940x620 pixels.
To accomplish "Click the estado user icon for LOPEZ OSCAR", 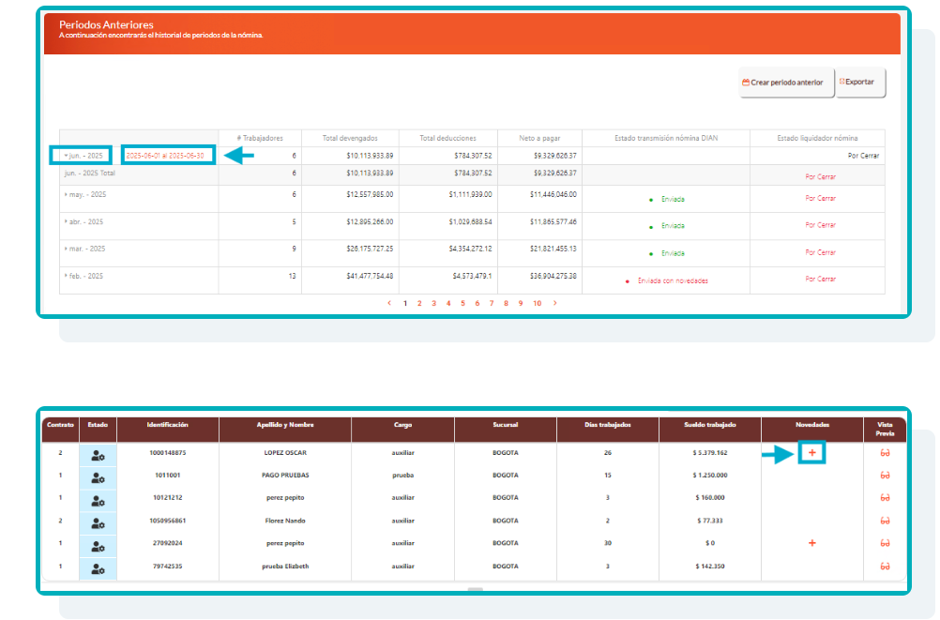I will pos(98,454).
